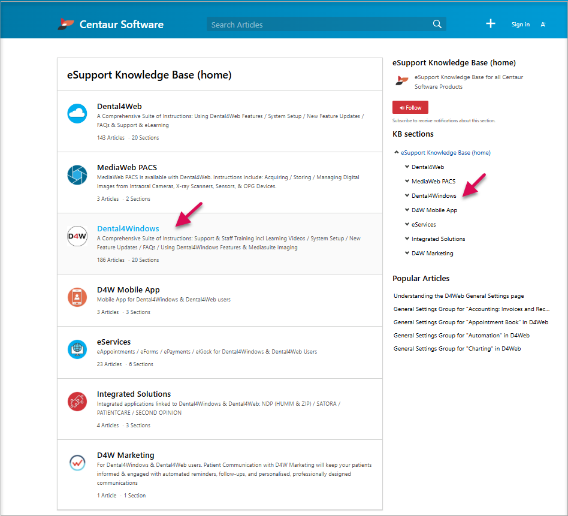Open the Automation in D4Web article
Viewport: 568px width, 516px height.
[461, 336]
